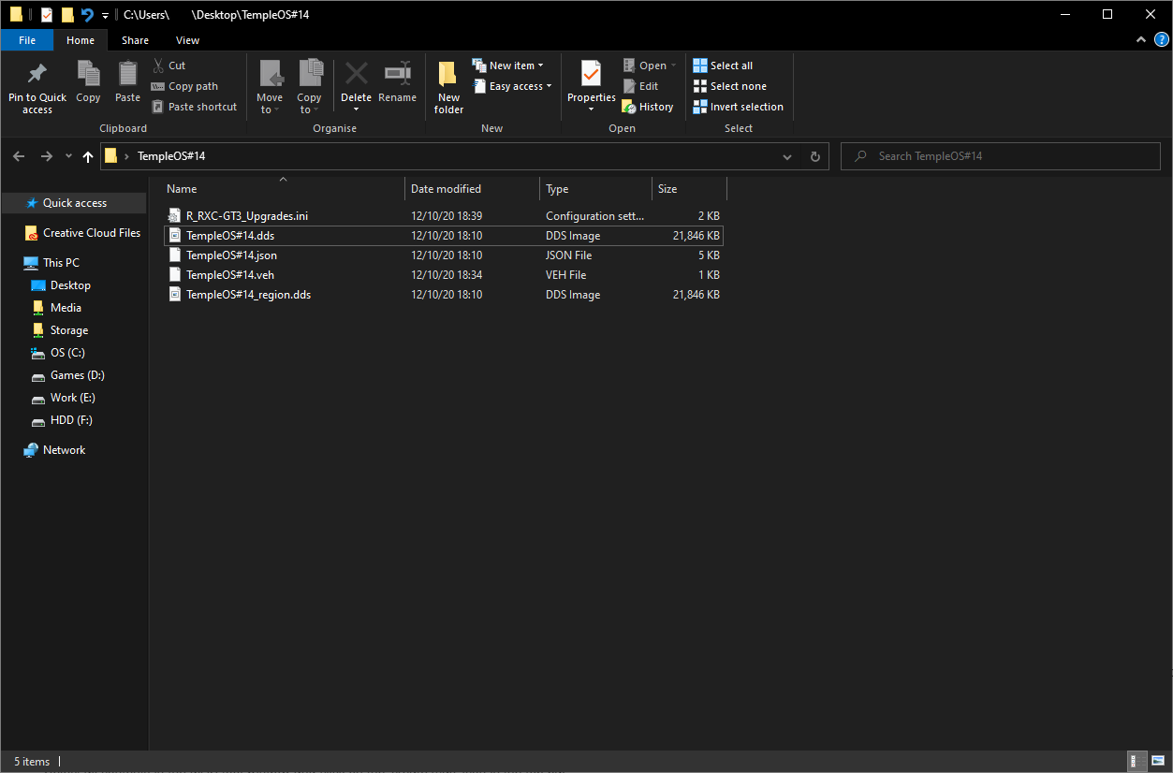Image resolution: width=1173 pixels, height=773 pixels.
Task: Switch to large icons view in status bar
Action: pos(1157,761)
